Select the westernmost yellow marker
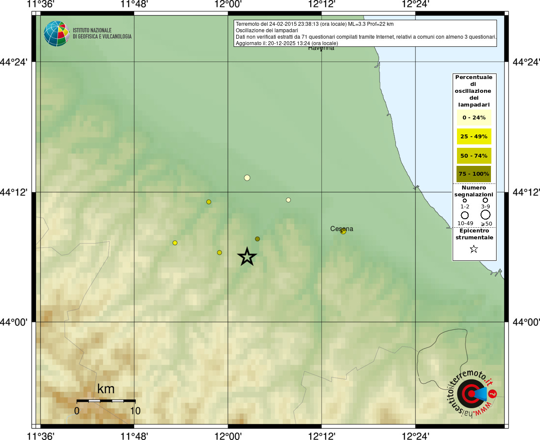This screenshot has width=540, height=440. click(x=175, y=243)
